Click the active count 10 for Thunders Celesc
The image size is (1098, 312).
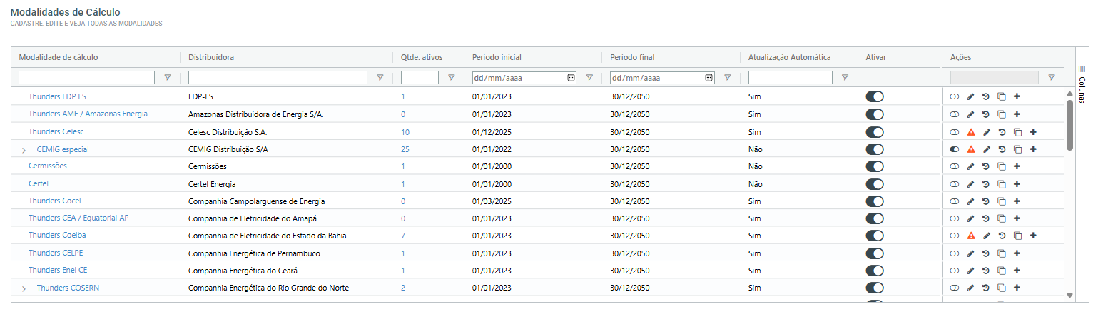tap(405, 132)
